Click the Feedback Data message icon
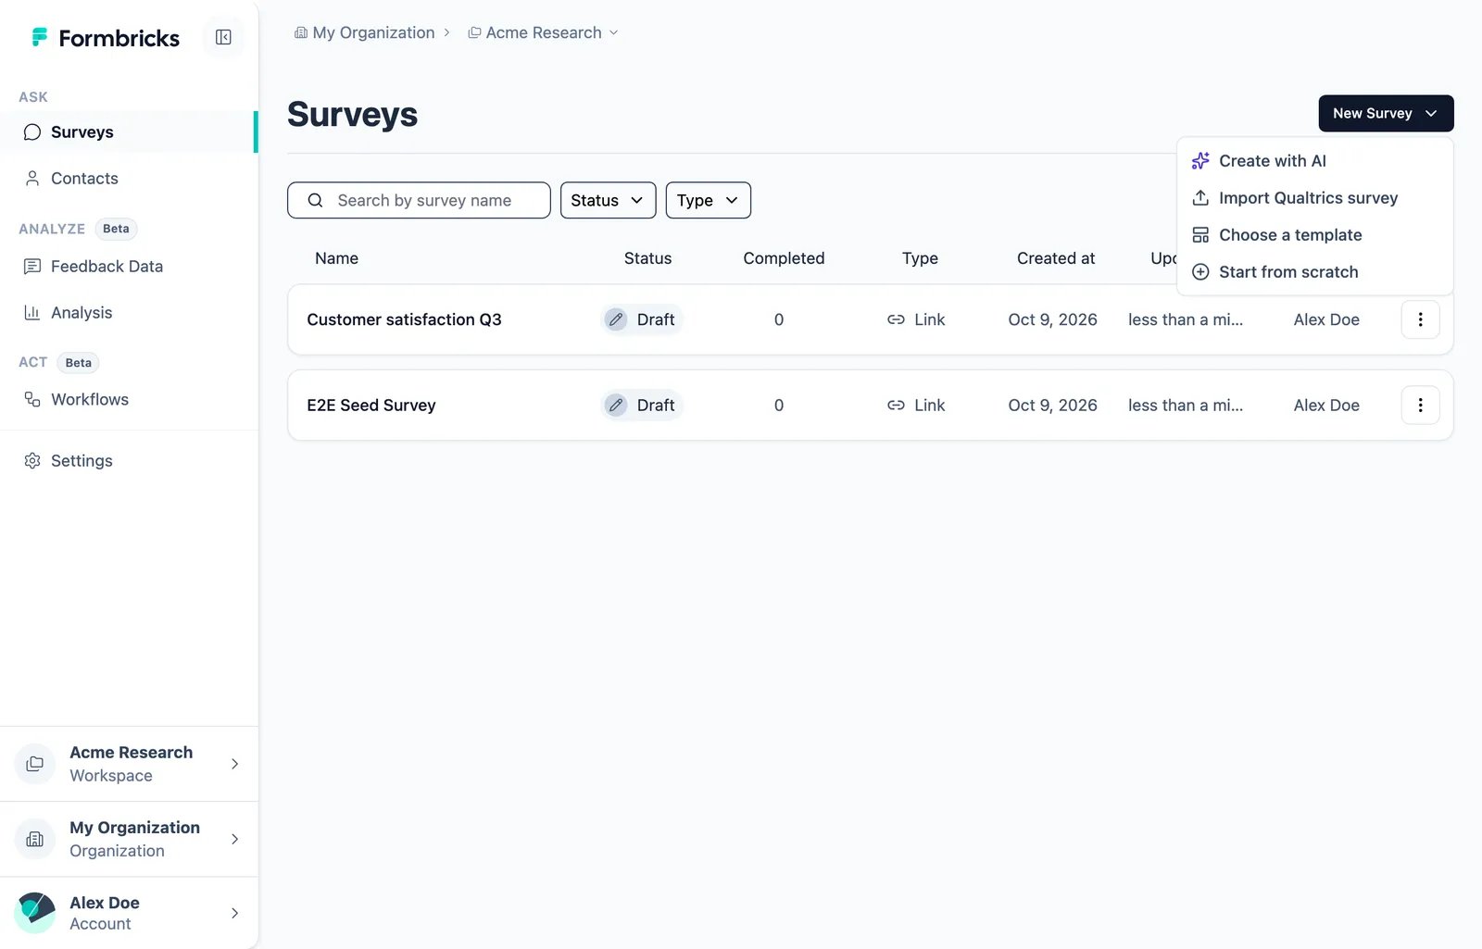The height and width of the screenshot is (949, 1482). (32, 267)
